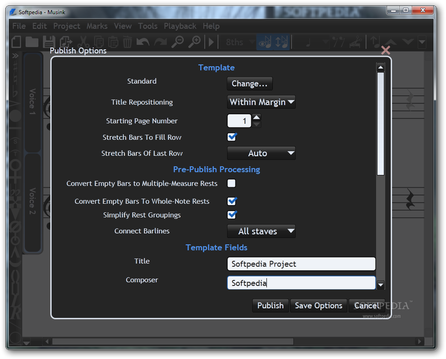Image resolution: width=446 pixels, height=359 pixels.
Task: Click the note-with-pencil edit toolbar icon
Action: coord(356,42)
